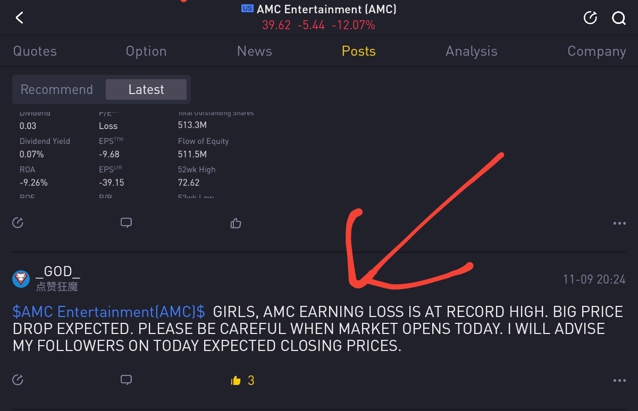
Task: Select the Latest posts filter
Action: (146, 89)
